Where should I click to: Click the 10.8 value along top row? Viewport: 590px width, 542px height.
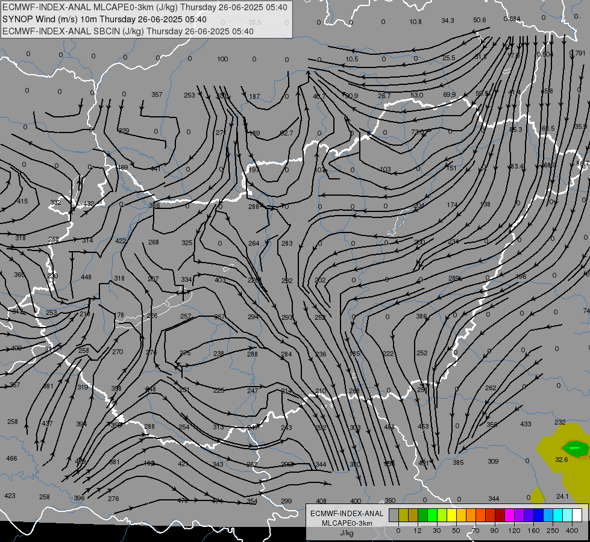tap(415, 22)
